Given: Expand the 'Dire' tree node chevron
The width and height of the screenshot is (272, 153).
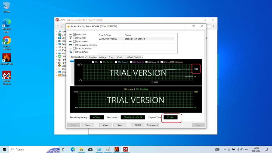Looking at the screenshot, I should (56, 57).
